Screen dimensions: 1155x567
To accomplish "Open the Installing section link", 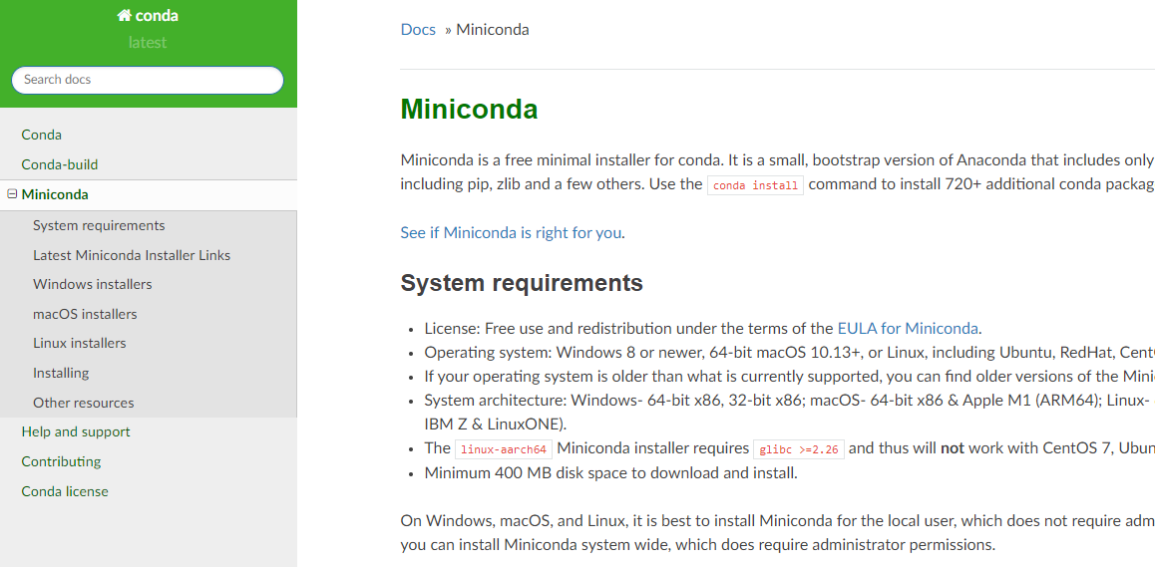I will [61, 374].
